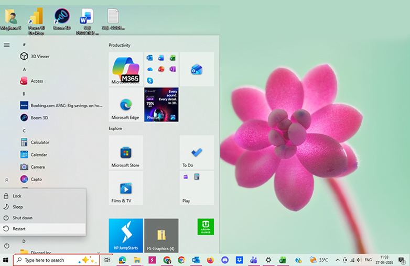Open Settings gear on the taskbar

(268, 260)
